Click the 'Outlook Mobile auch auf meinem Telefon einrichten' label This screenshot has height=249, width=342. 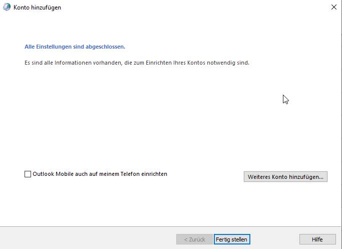(x=100, y=174)
